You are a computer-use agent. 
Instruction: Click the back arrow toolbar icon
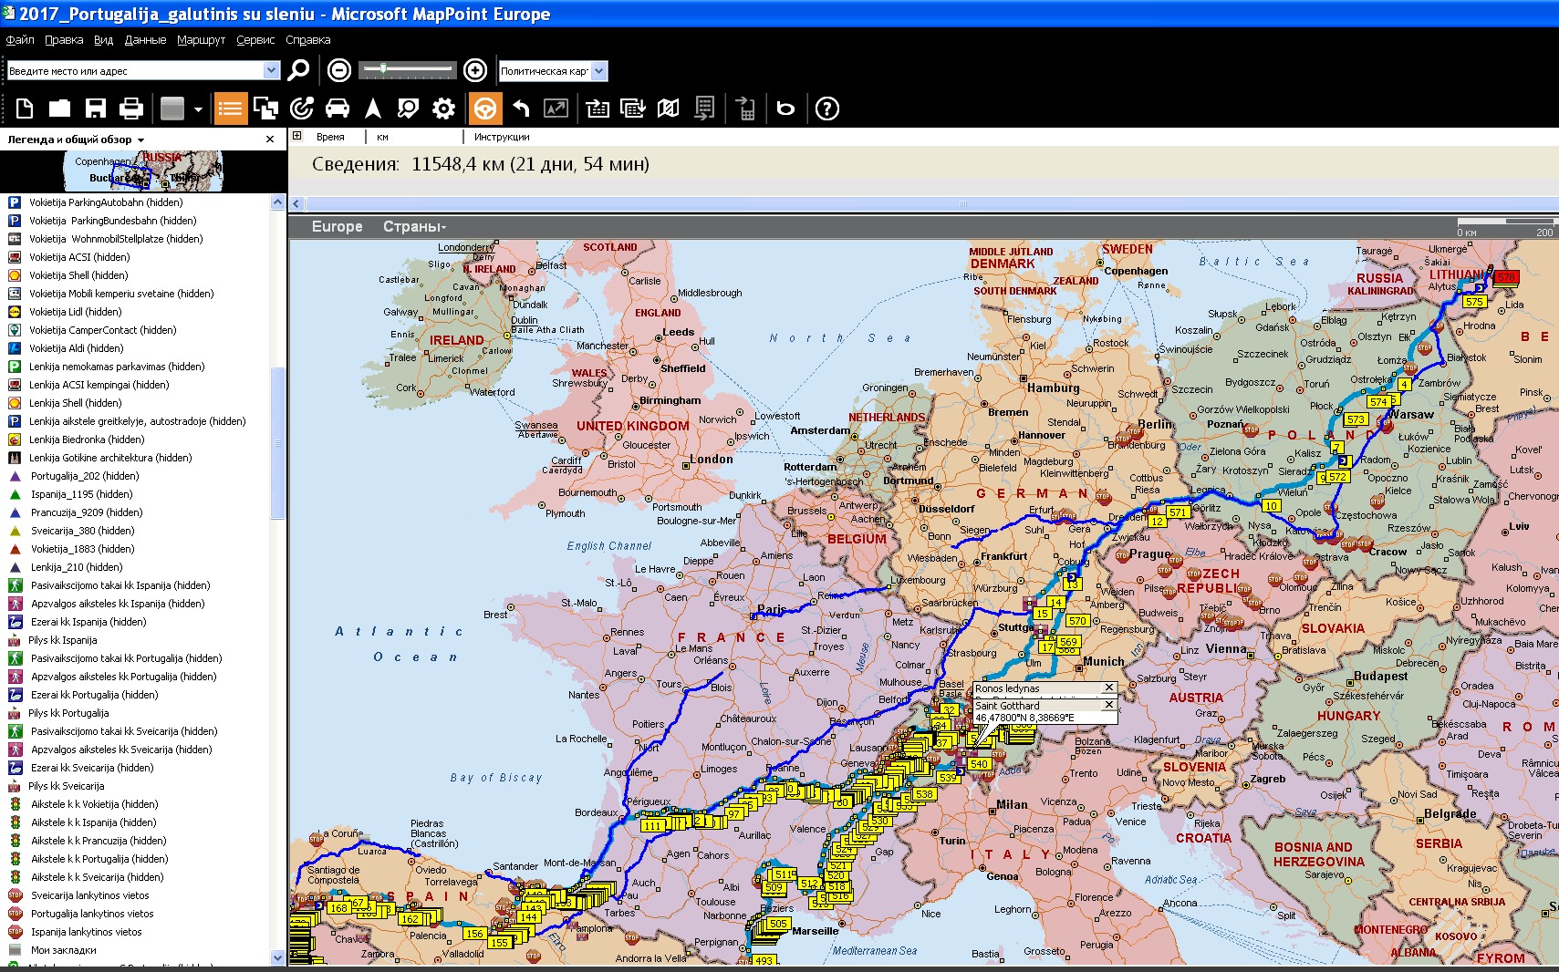(521, 109)
